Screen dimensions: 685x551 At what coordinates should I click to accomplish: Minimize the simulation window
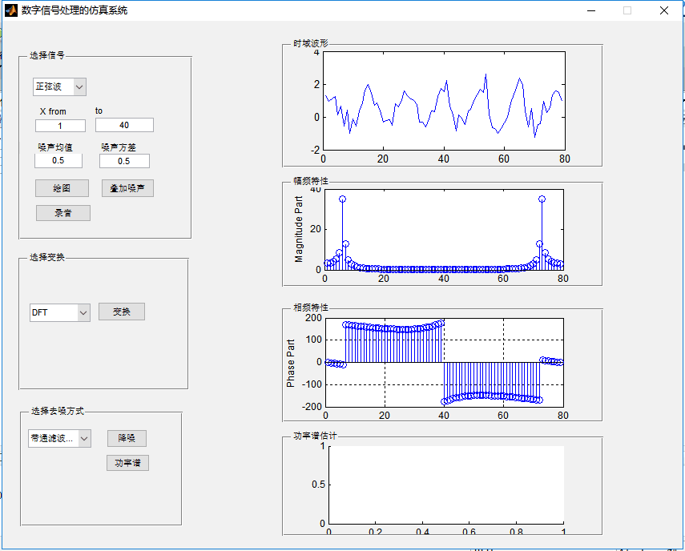coord(591,10)
